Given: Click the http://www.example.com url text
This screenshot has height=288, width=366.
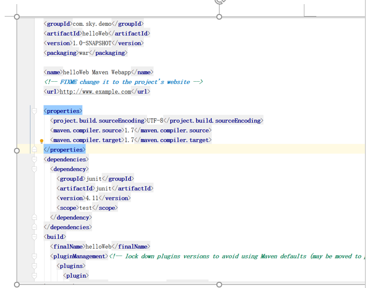Looking at the screenshot, I should [95, 92].
